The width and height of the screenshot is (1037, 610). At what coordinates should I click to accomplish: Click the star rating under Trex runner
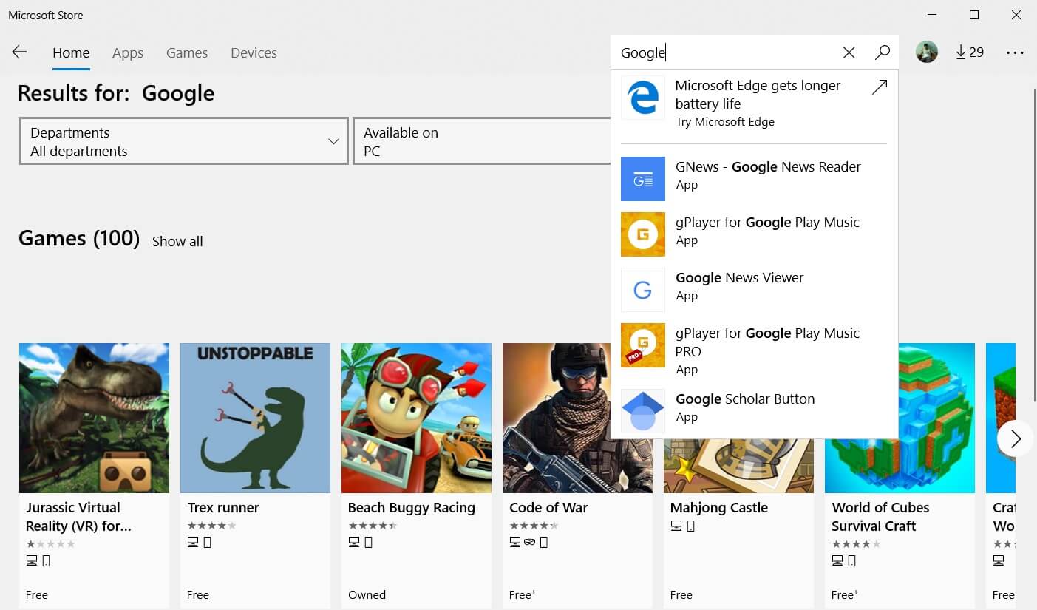211,525
